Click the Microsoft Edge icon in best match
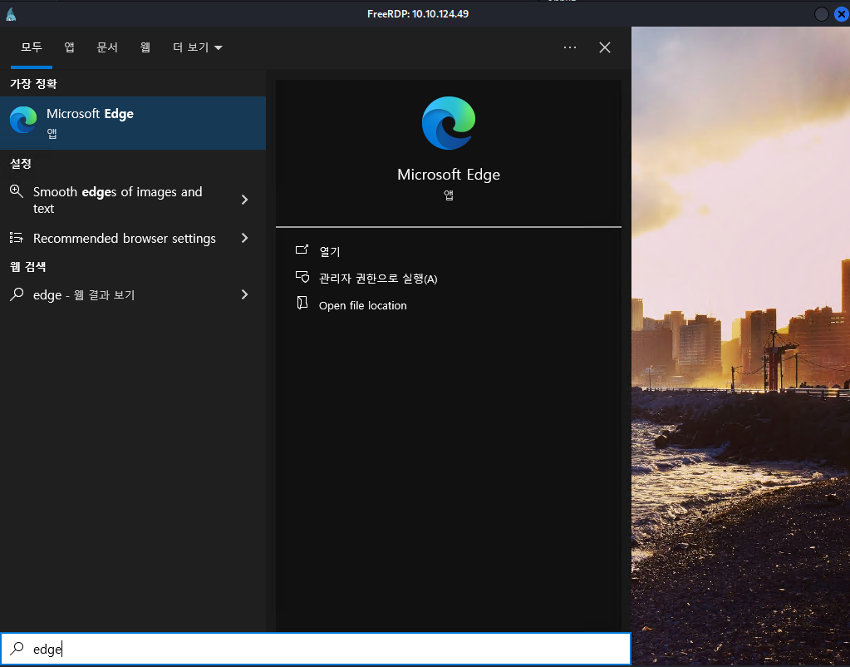 [x=23, y=121]
